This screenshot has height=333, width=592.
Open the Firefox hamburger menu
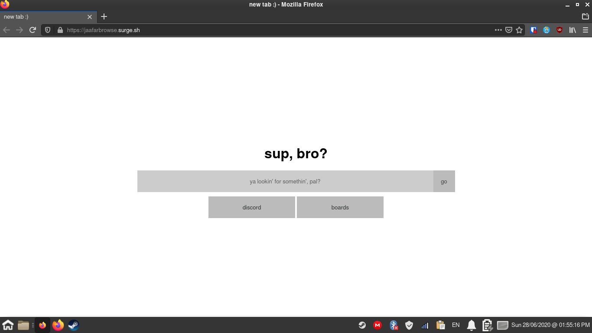pyautogui.click(x=585, y=30)
